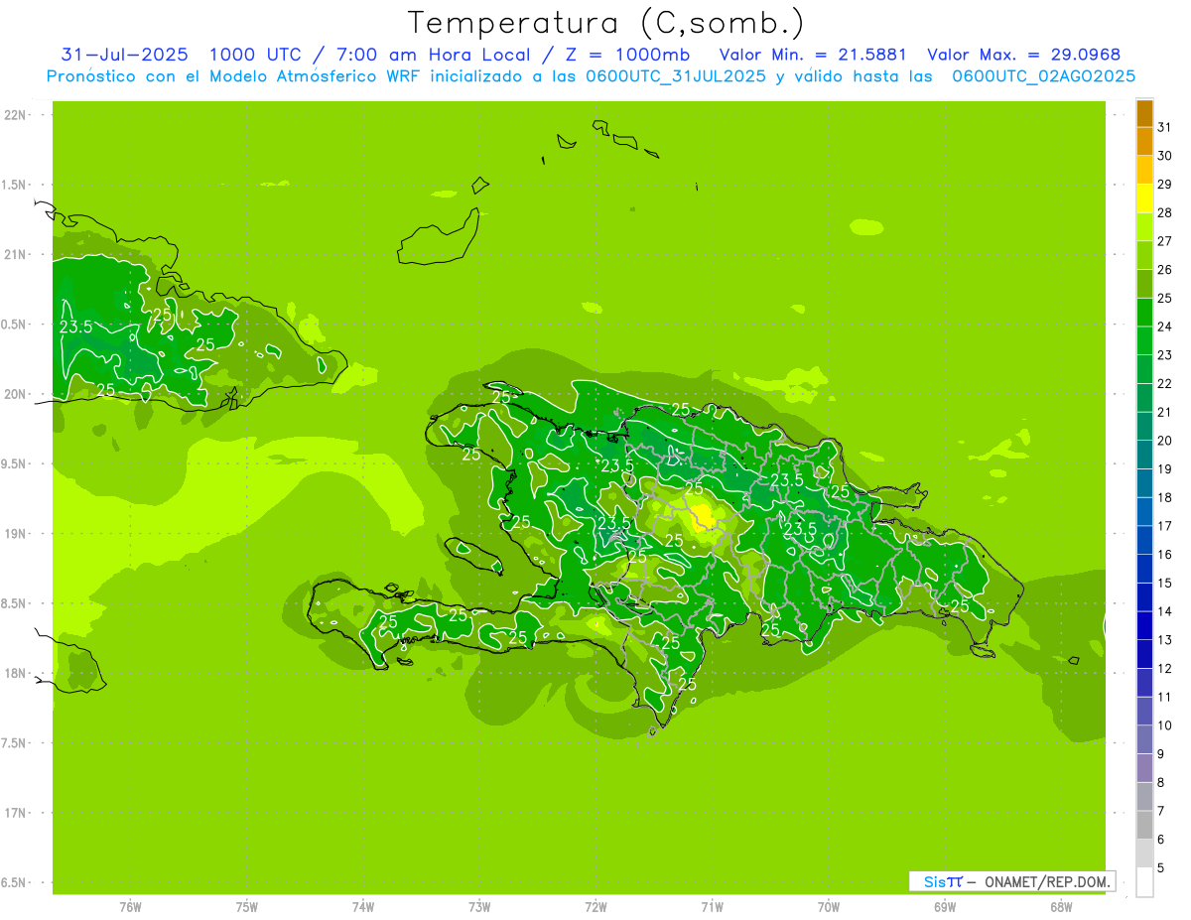Click the longitude axis label "73W"
The image size is (1191, 920).
[x=479, y=906]
